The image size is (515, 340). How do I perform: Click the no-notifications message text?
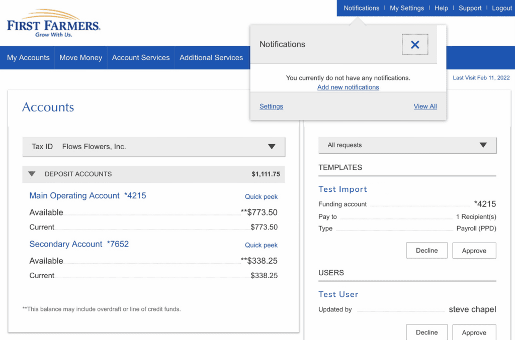pyautogui.click(x=348, y=78)
